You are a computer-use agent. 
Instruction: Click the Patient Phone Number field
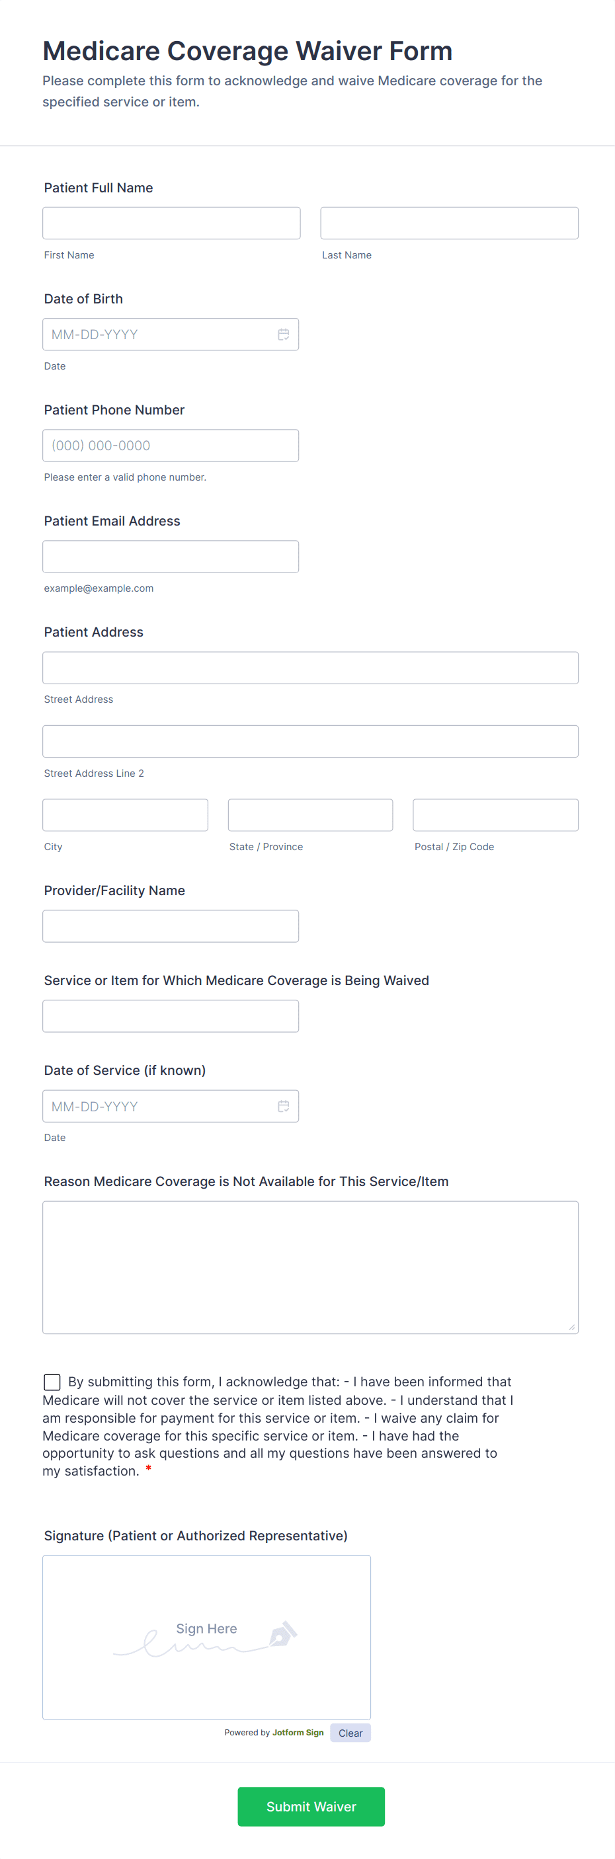(x=171, y=446)
